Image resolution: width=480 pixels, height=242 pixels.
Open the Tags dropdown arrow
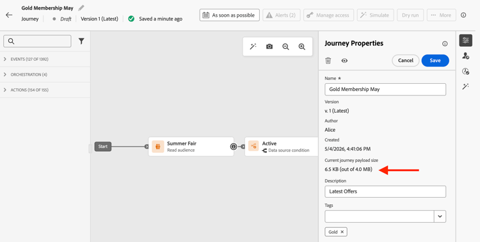(440, 216)
